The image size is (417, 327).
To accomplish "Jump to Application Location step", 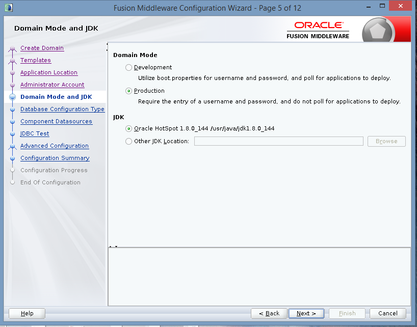I will click(x=49, y=72).
